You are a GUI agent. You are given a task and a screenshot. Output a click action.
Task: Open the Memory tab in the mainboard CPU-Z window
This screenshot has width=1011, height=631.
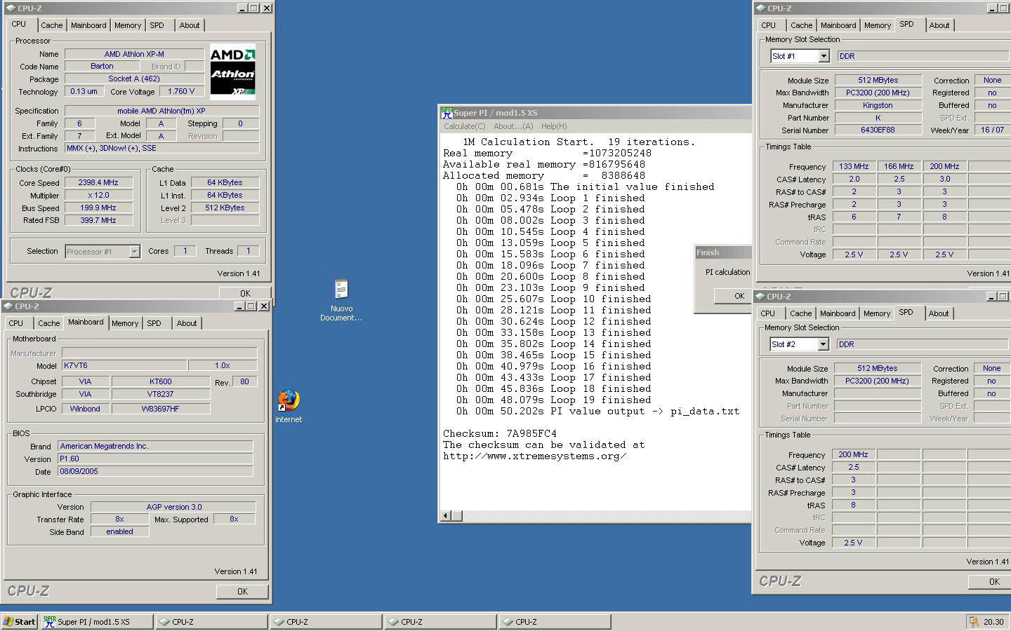[125, 323]
